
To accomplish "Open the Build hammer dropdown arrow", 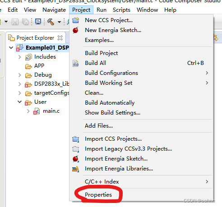I will pos(60,22).
